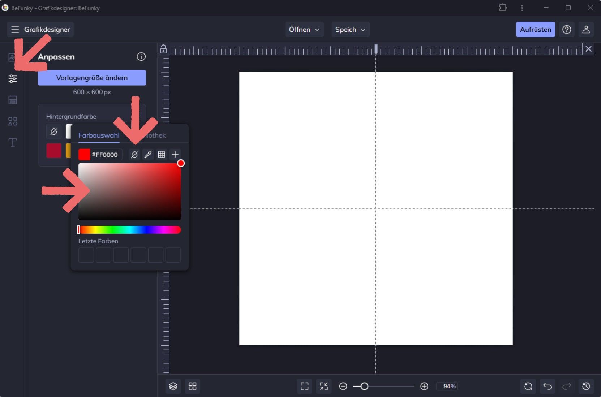Click the Letzte Farben label
Image resolution: width=601 pixels, height=397 pixels.
[x=98, y=241]
